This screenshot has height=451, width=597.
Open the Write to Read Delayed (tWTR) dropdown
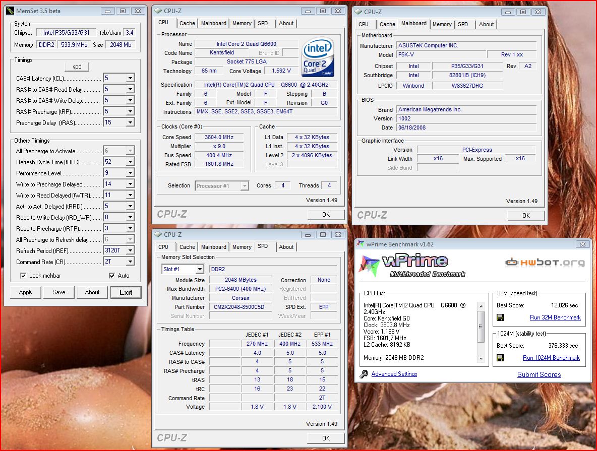point(130,195)
